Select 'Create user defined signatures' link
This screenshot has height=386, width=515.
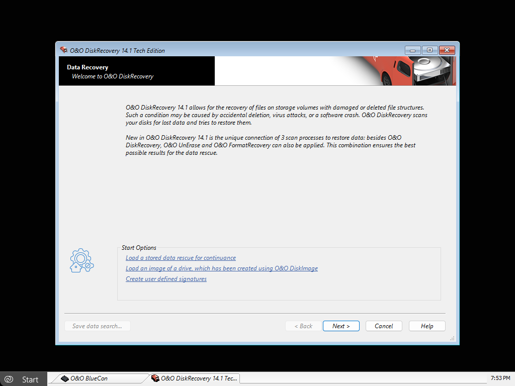coord(166,279)
